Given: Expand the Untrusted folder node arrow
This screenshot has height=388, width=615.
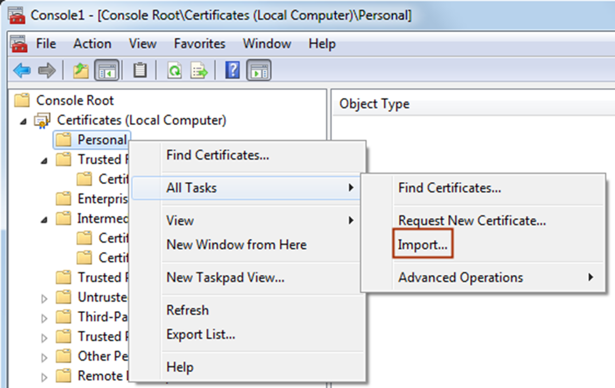Looking at the screenshot, I should click(x=44, y=298).
